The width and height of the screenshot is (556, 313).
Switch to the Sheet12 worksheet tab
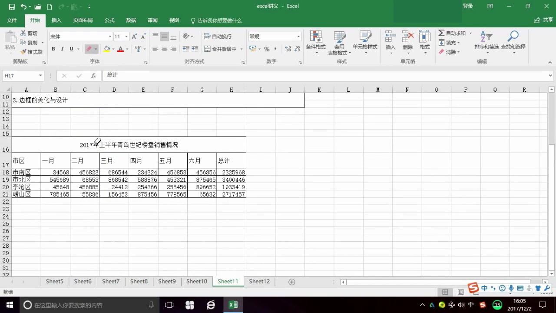click(259, 281)
